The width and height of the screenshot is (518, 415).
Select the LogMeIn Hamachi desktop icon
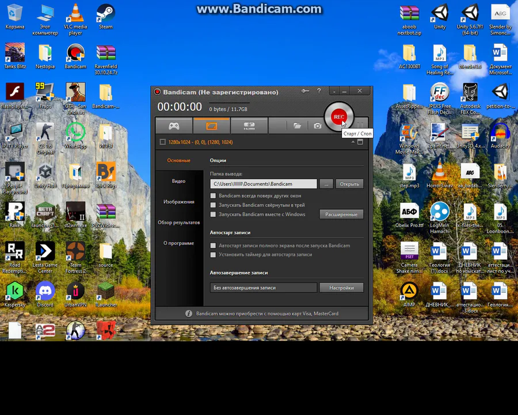pyautogui.click(x=439, y=217)
